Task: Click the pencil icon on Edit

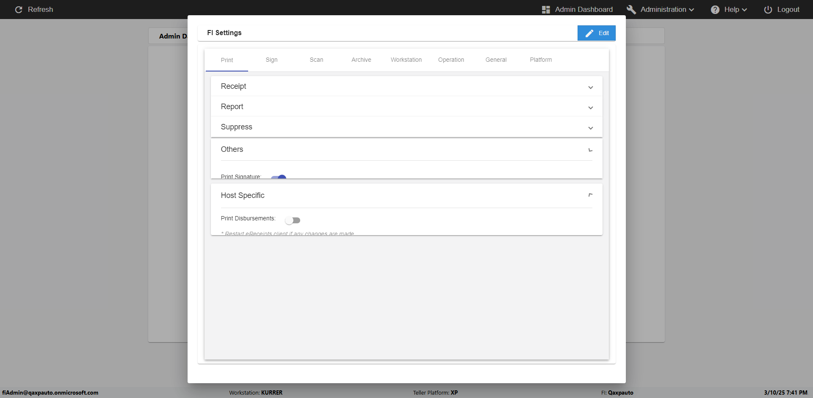Action: pos(589,33)
